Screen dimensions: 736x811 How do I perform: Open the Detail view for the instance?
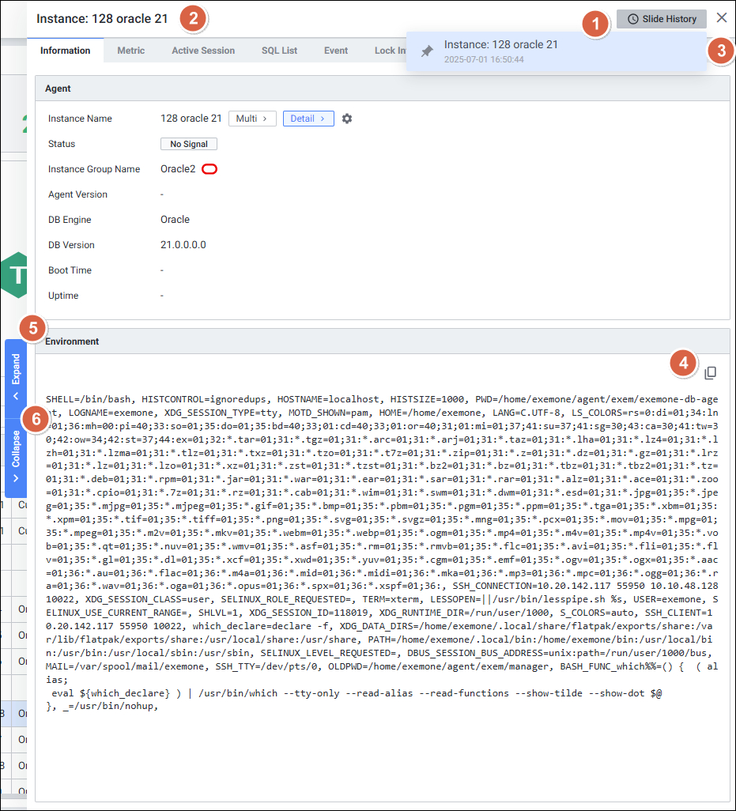pos(308,119)
